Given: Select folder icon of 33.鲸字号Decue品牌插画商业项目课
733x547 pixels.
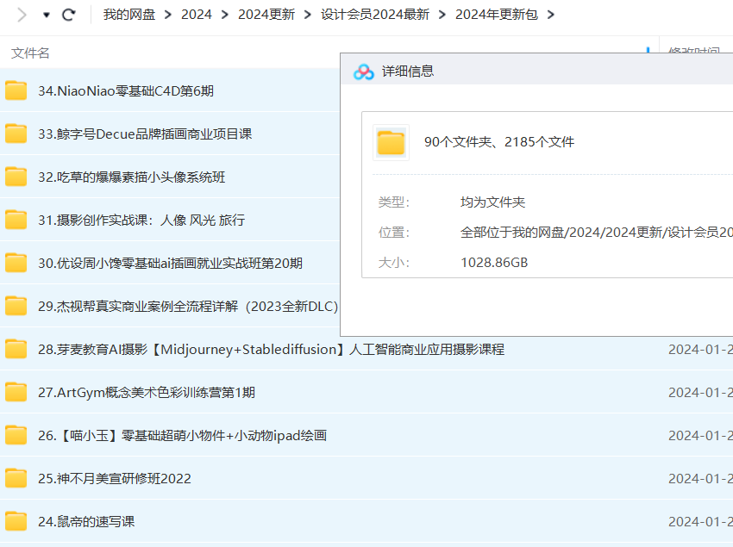Looking at the screenshot, I should click(16, 134).
